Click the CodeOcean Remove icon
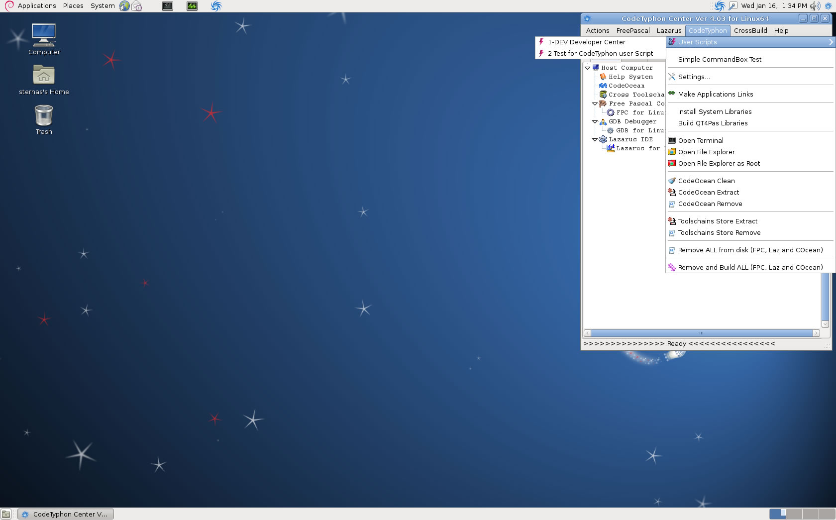This screenshot has width=836, height=520. point(672,204)
